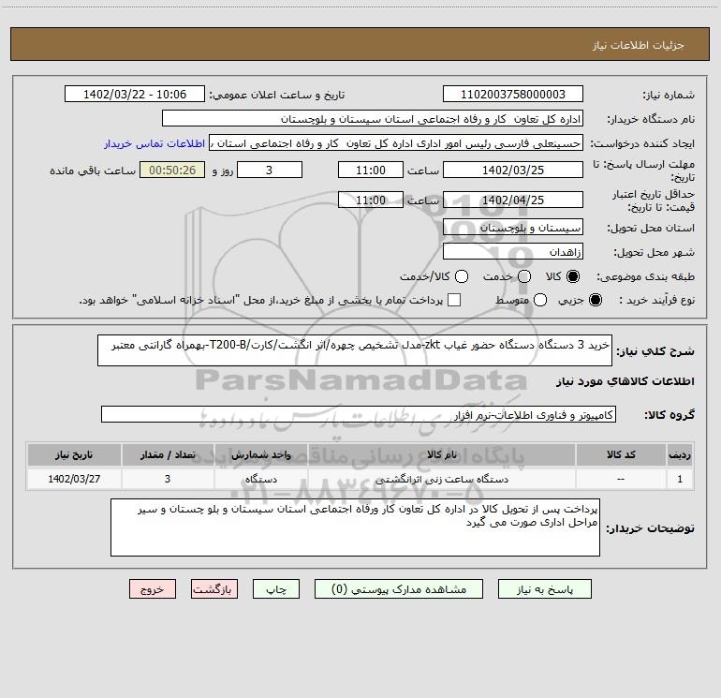Click the general need description text box
The width and height of the screenshot is (721, 698).
click(x=355, y=350)
